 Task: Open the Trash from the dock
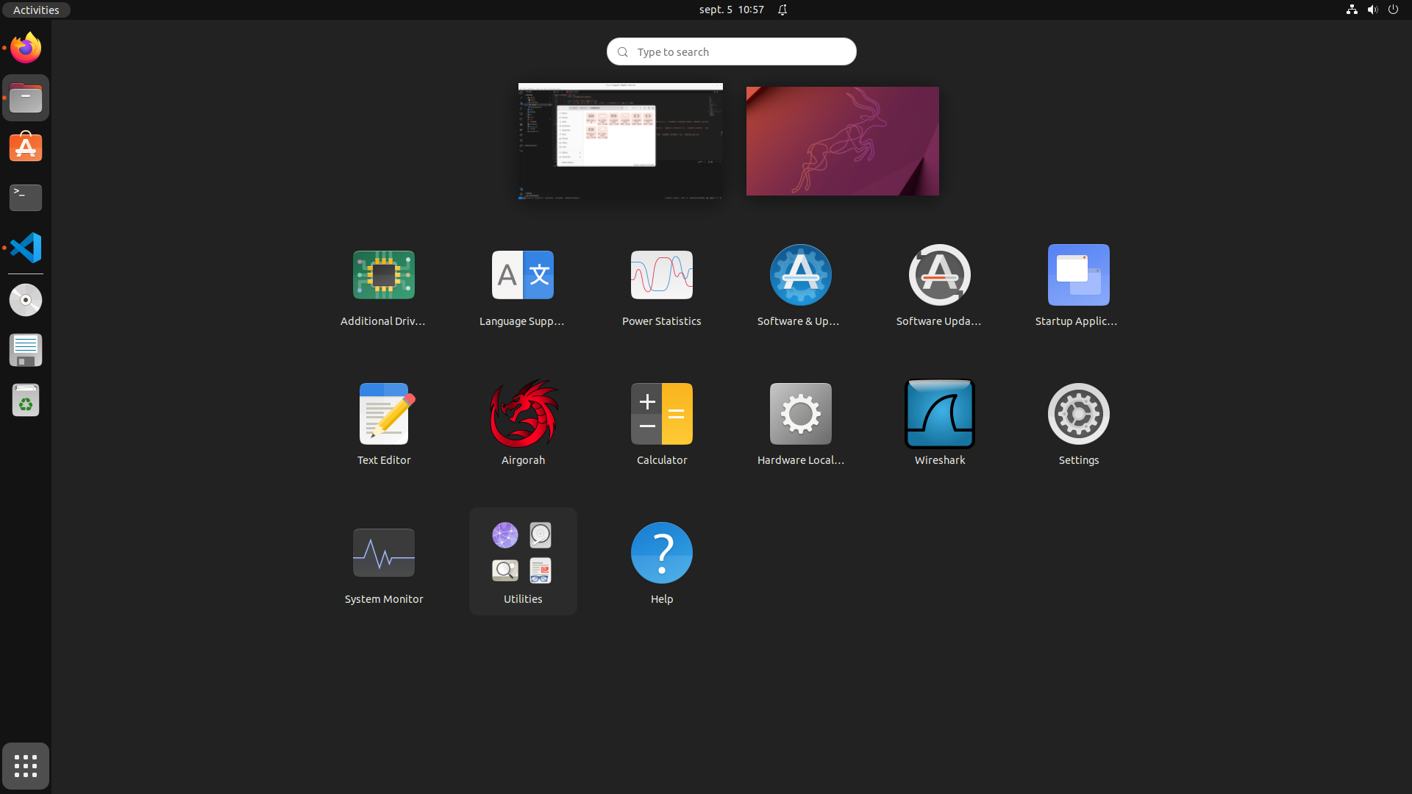26,400
